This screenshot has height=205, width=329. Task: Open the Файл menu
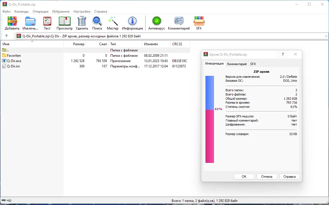(x=6, y=12)
